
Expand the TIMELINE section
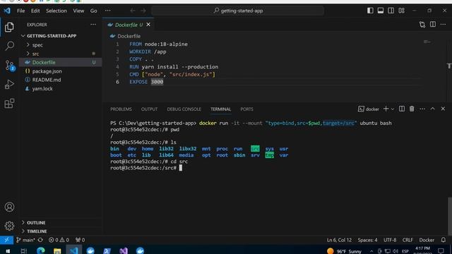(61, 231)
